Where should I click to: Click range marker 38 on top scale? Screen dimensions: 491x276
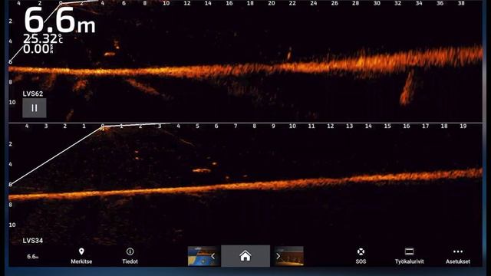(461, 3)
